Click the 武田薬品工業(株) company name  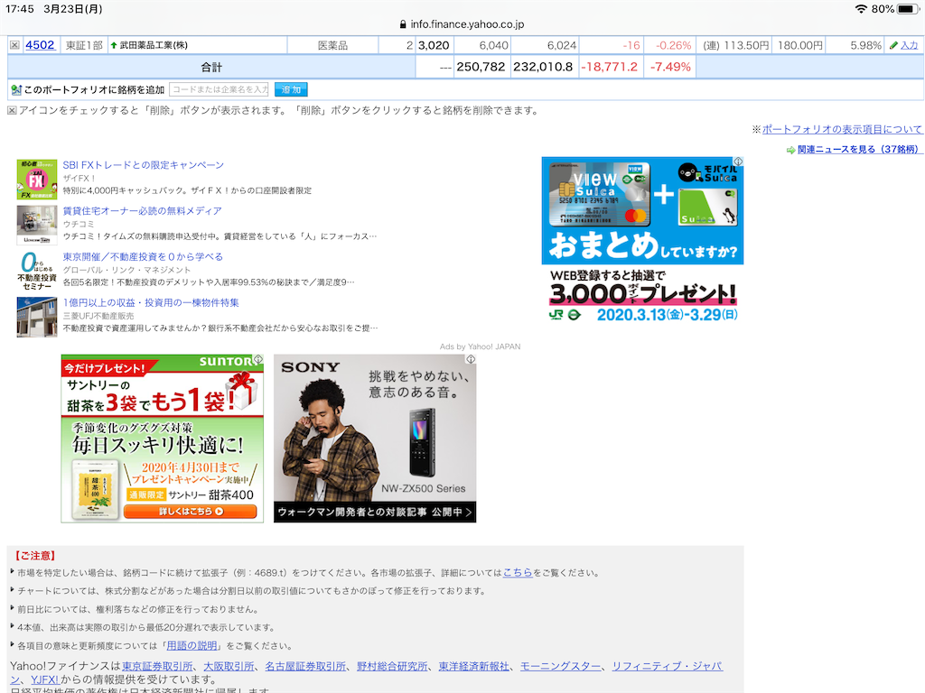(154, 45)
